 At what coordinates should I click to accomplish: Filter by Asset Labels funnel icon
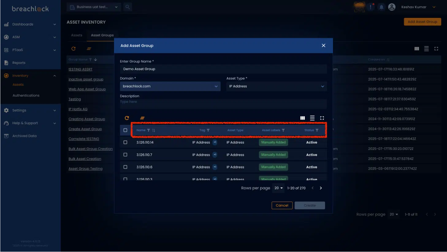(x=283, y=130)
